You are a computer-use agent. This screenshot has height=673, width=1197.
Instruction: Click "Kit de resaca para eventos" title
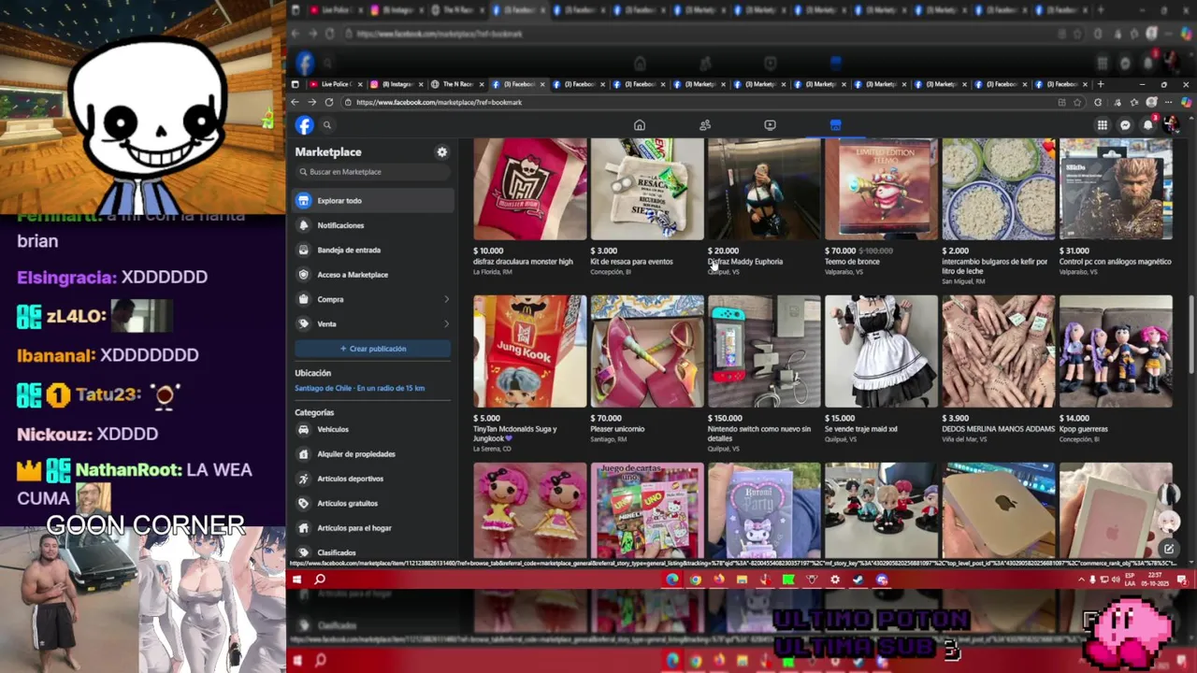[x=631, y=262]
